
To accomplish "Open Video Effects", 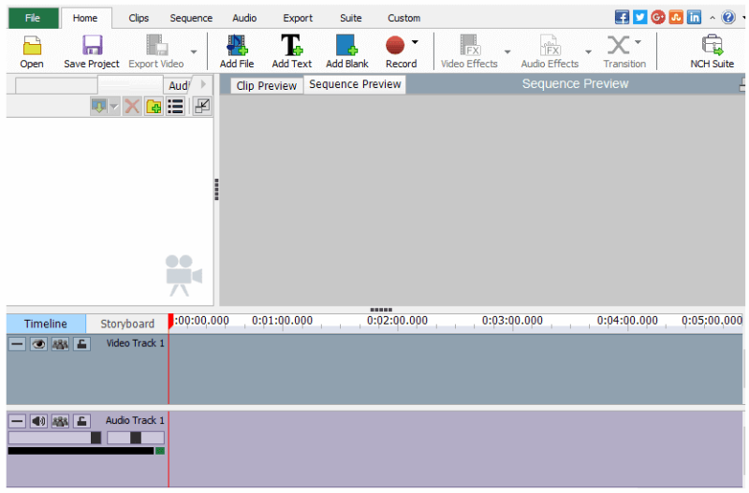I will (x=469, y=51).
